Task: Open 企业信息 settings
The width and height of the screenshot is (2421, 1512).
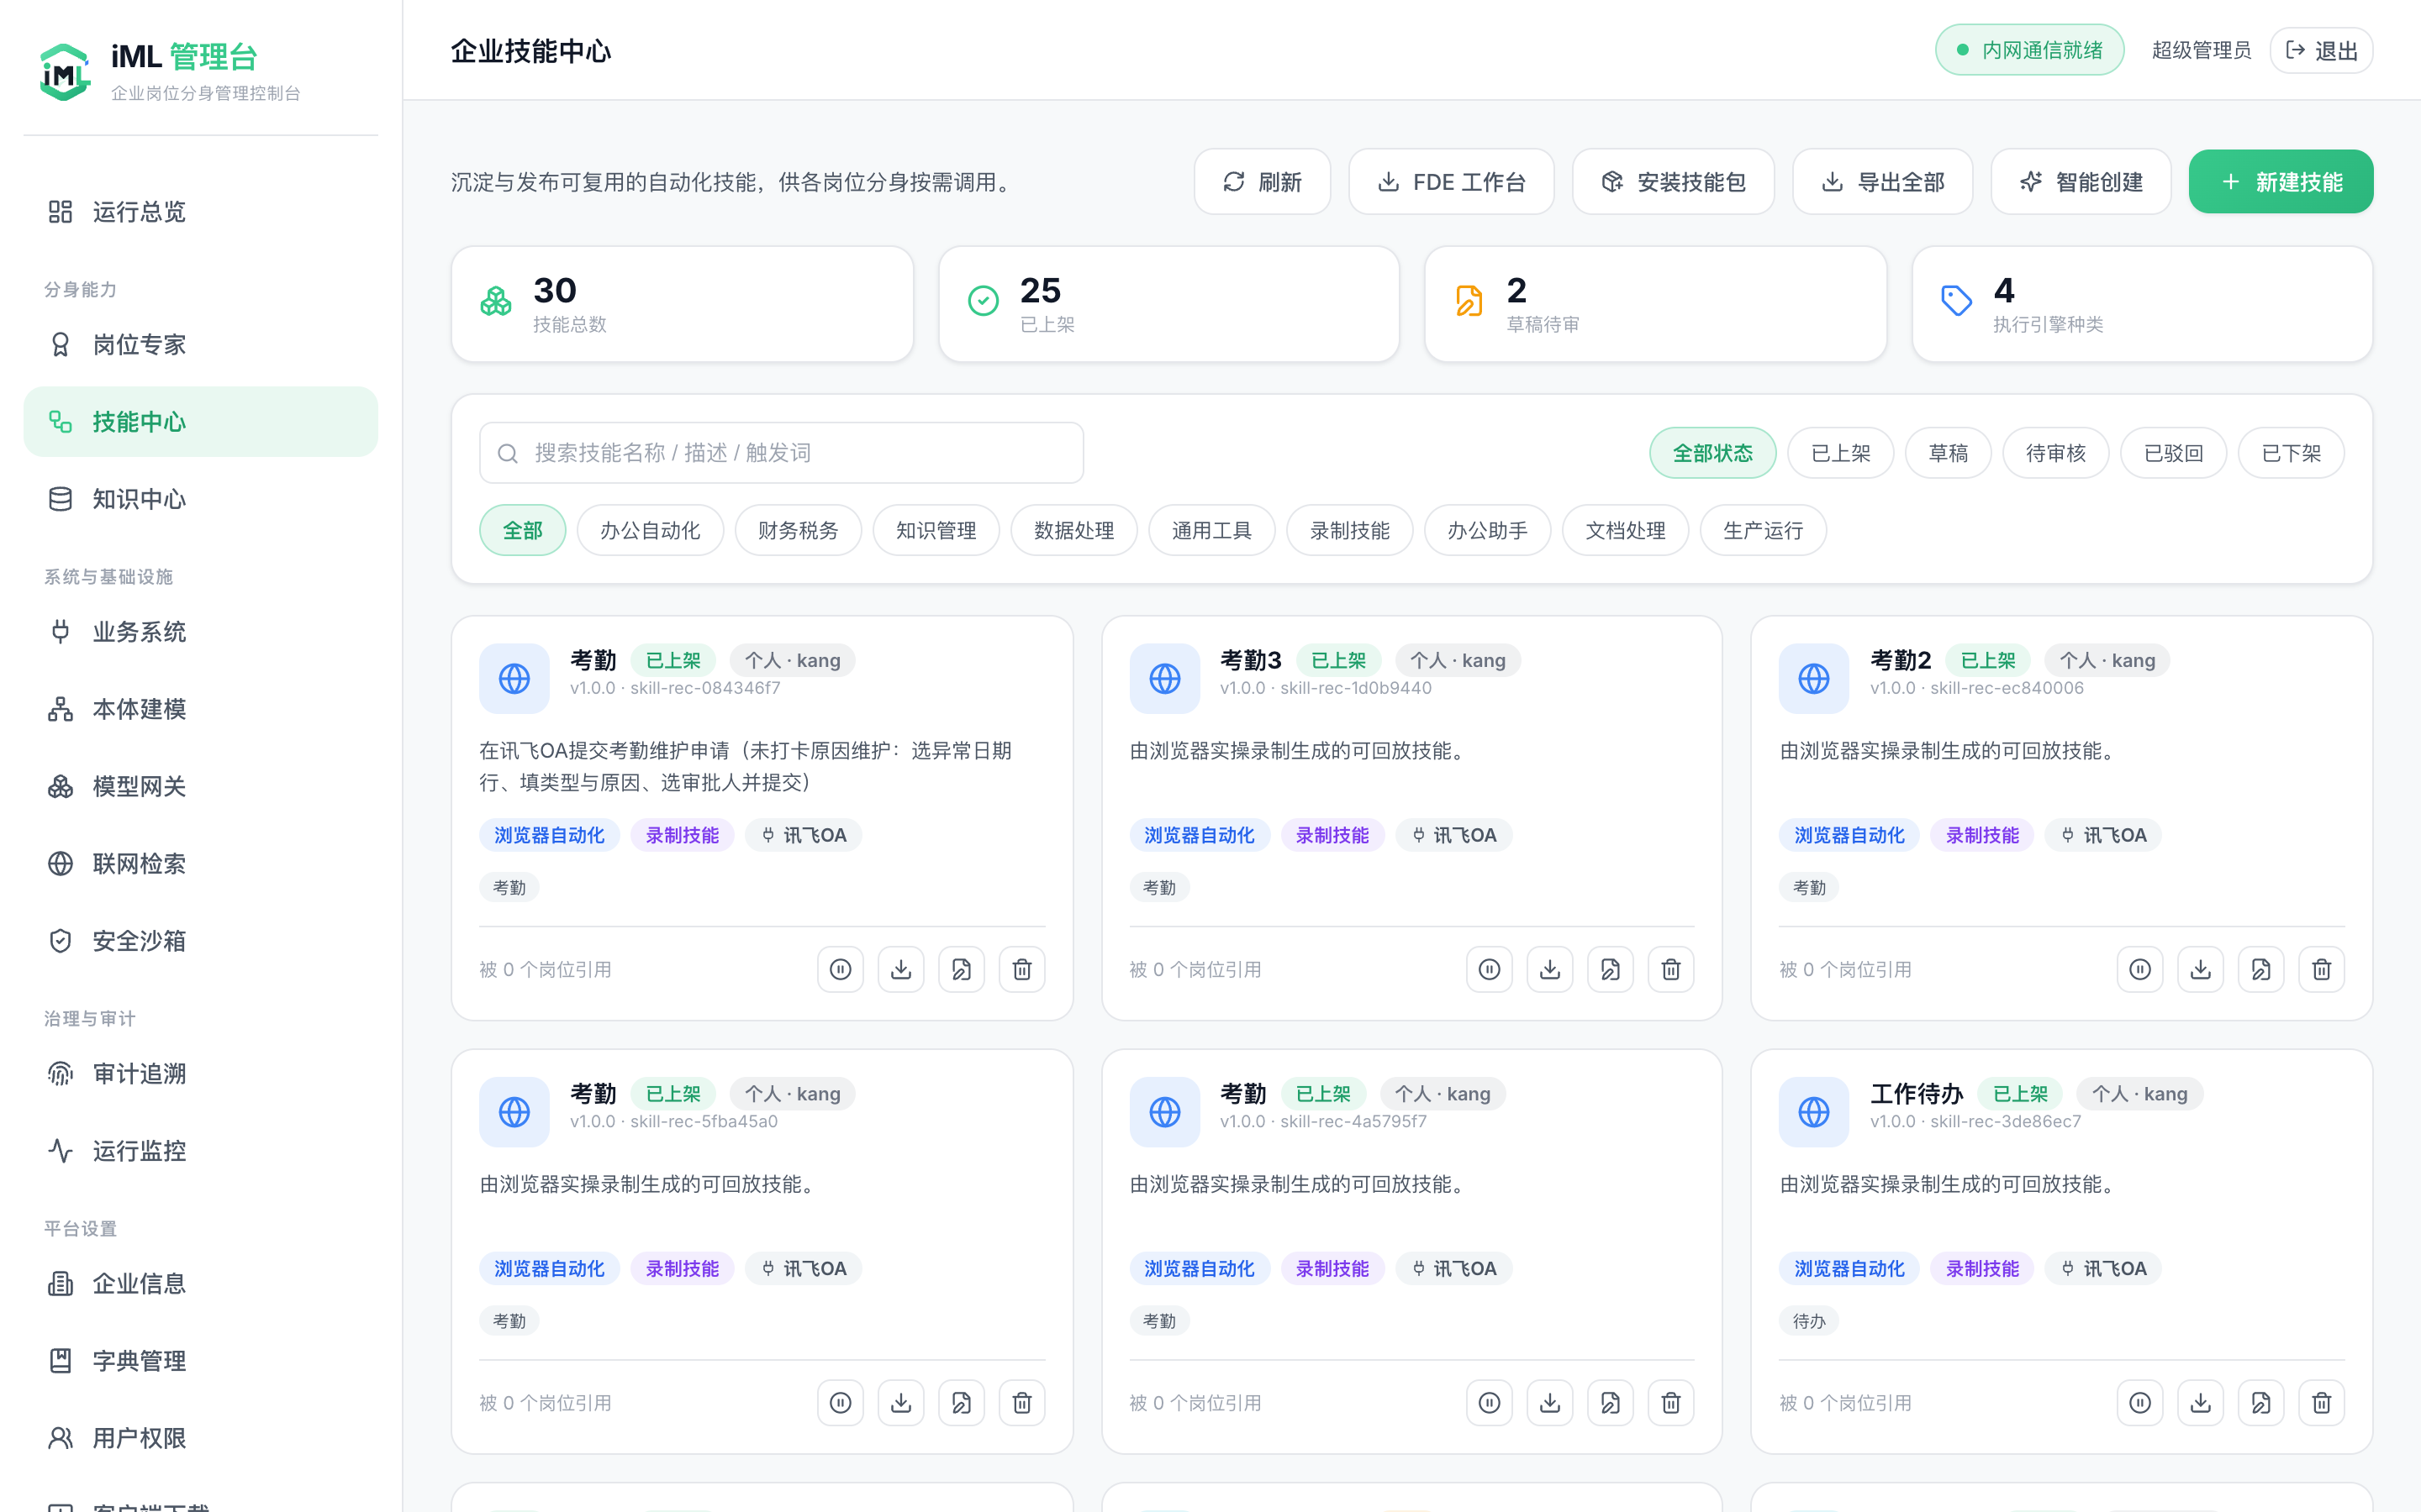Action: click(200, 1284)
